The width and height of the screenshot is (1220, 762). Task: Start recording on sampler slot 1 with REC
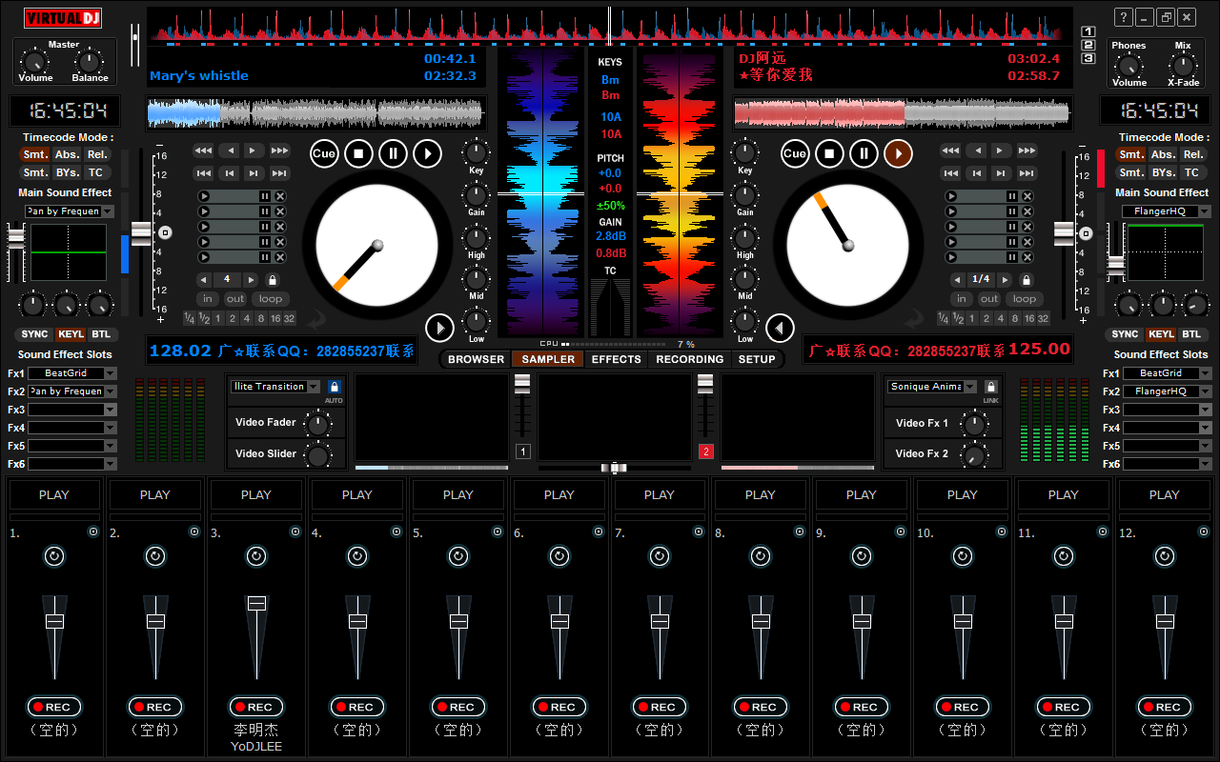pyautogui.click(x=54, y=707)
